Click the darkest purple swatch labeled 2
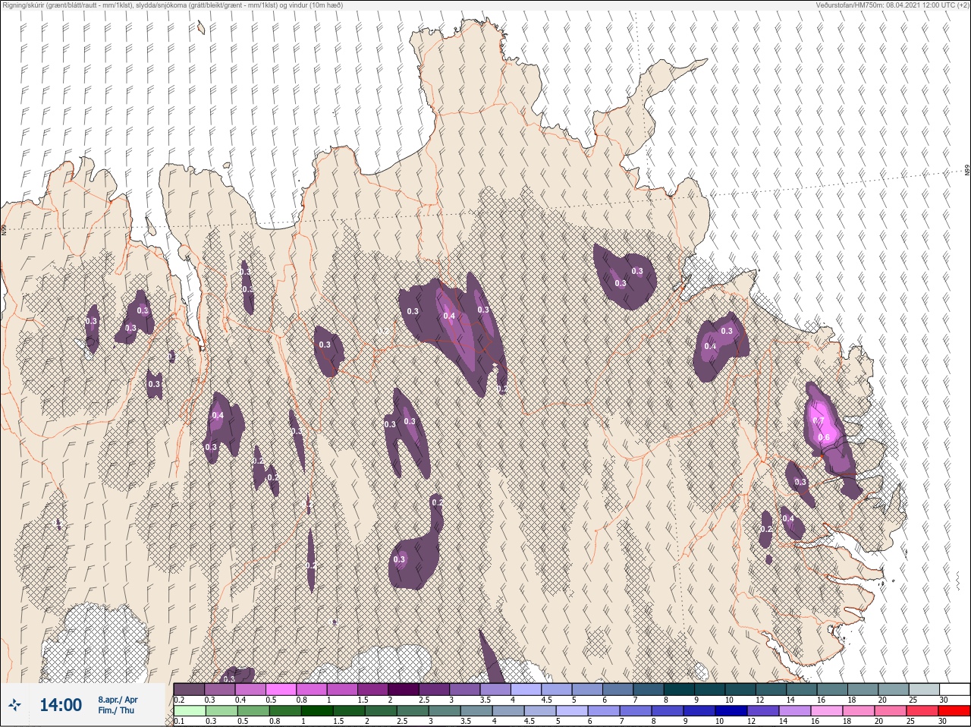 (405, 689)
